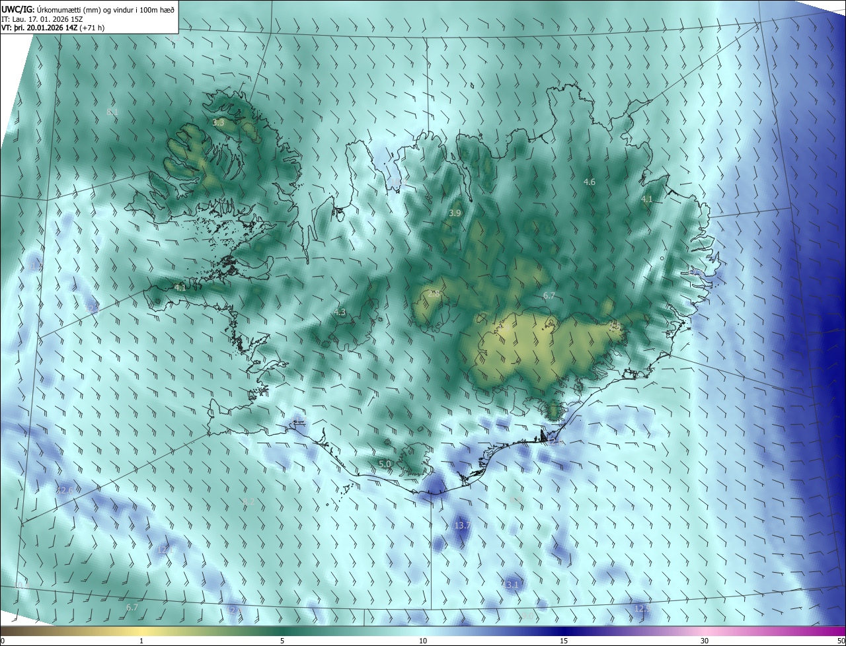Image resolution: width=846 pixels, height=646 pixels.
Task: Click the 12.9 value label
Action: point(641,608)
